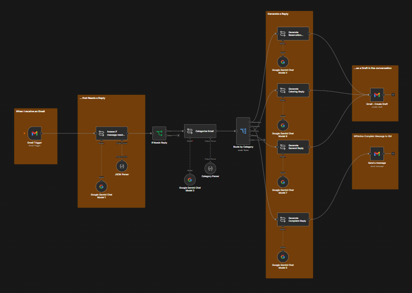Click the 'JSON Parser' label text
Screen dimensions: 412x293
122,174
